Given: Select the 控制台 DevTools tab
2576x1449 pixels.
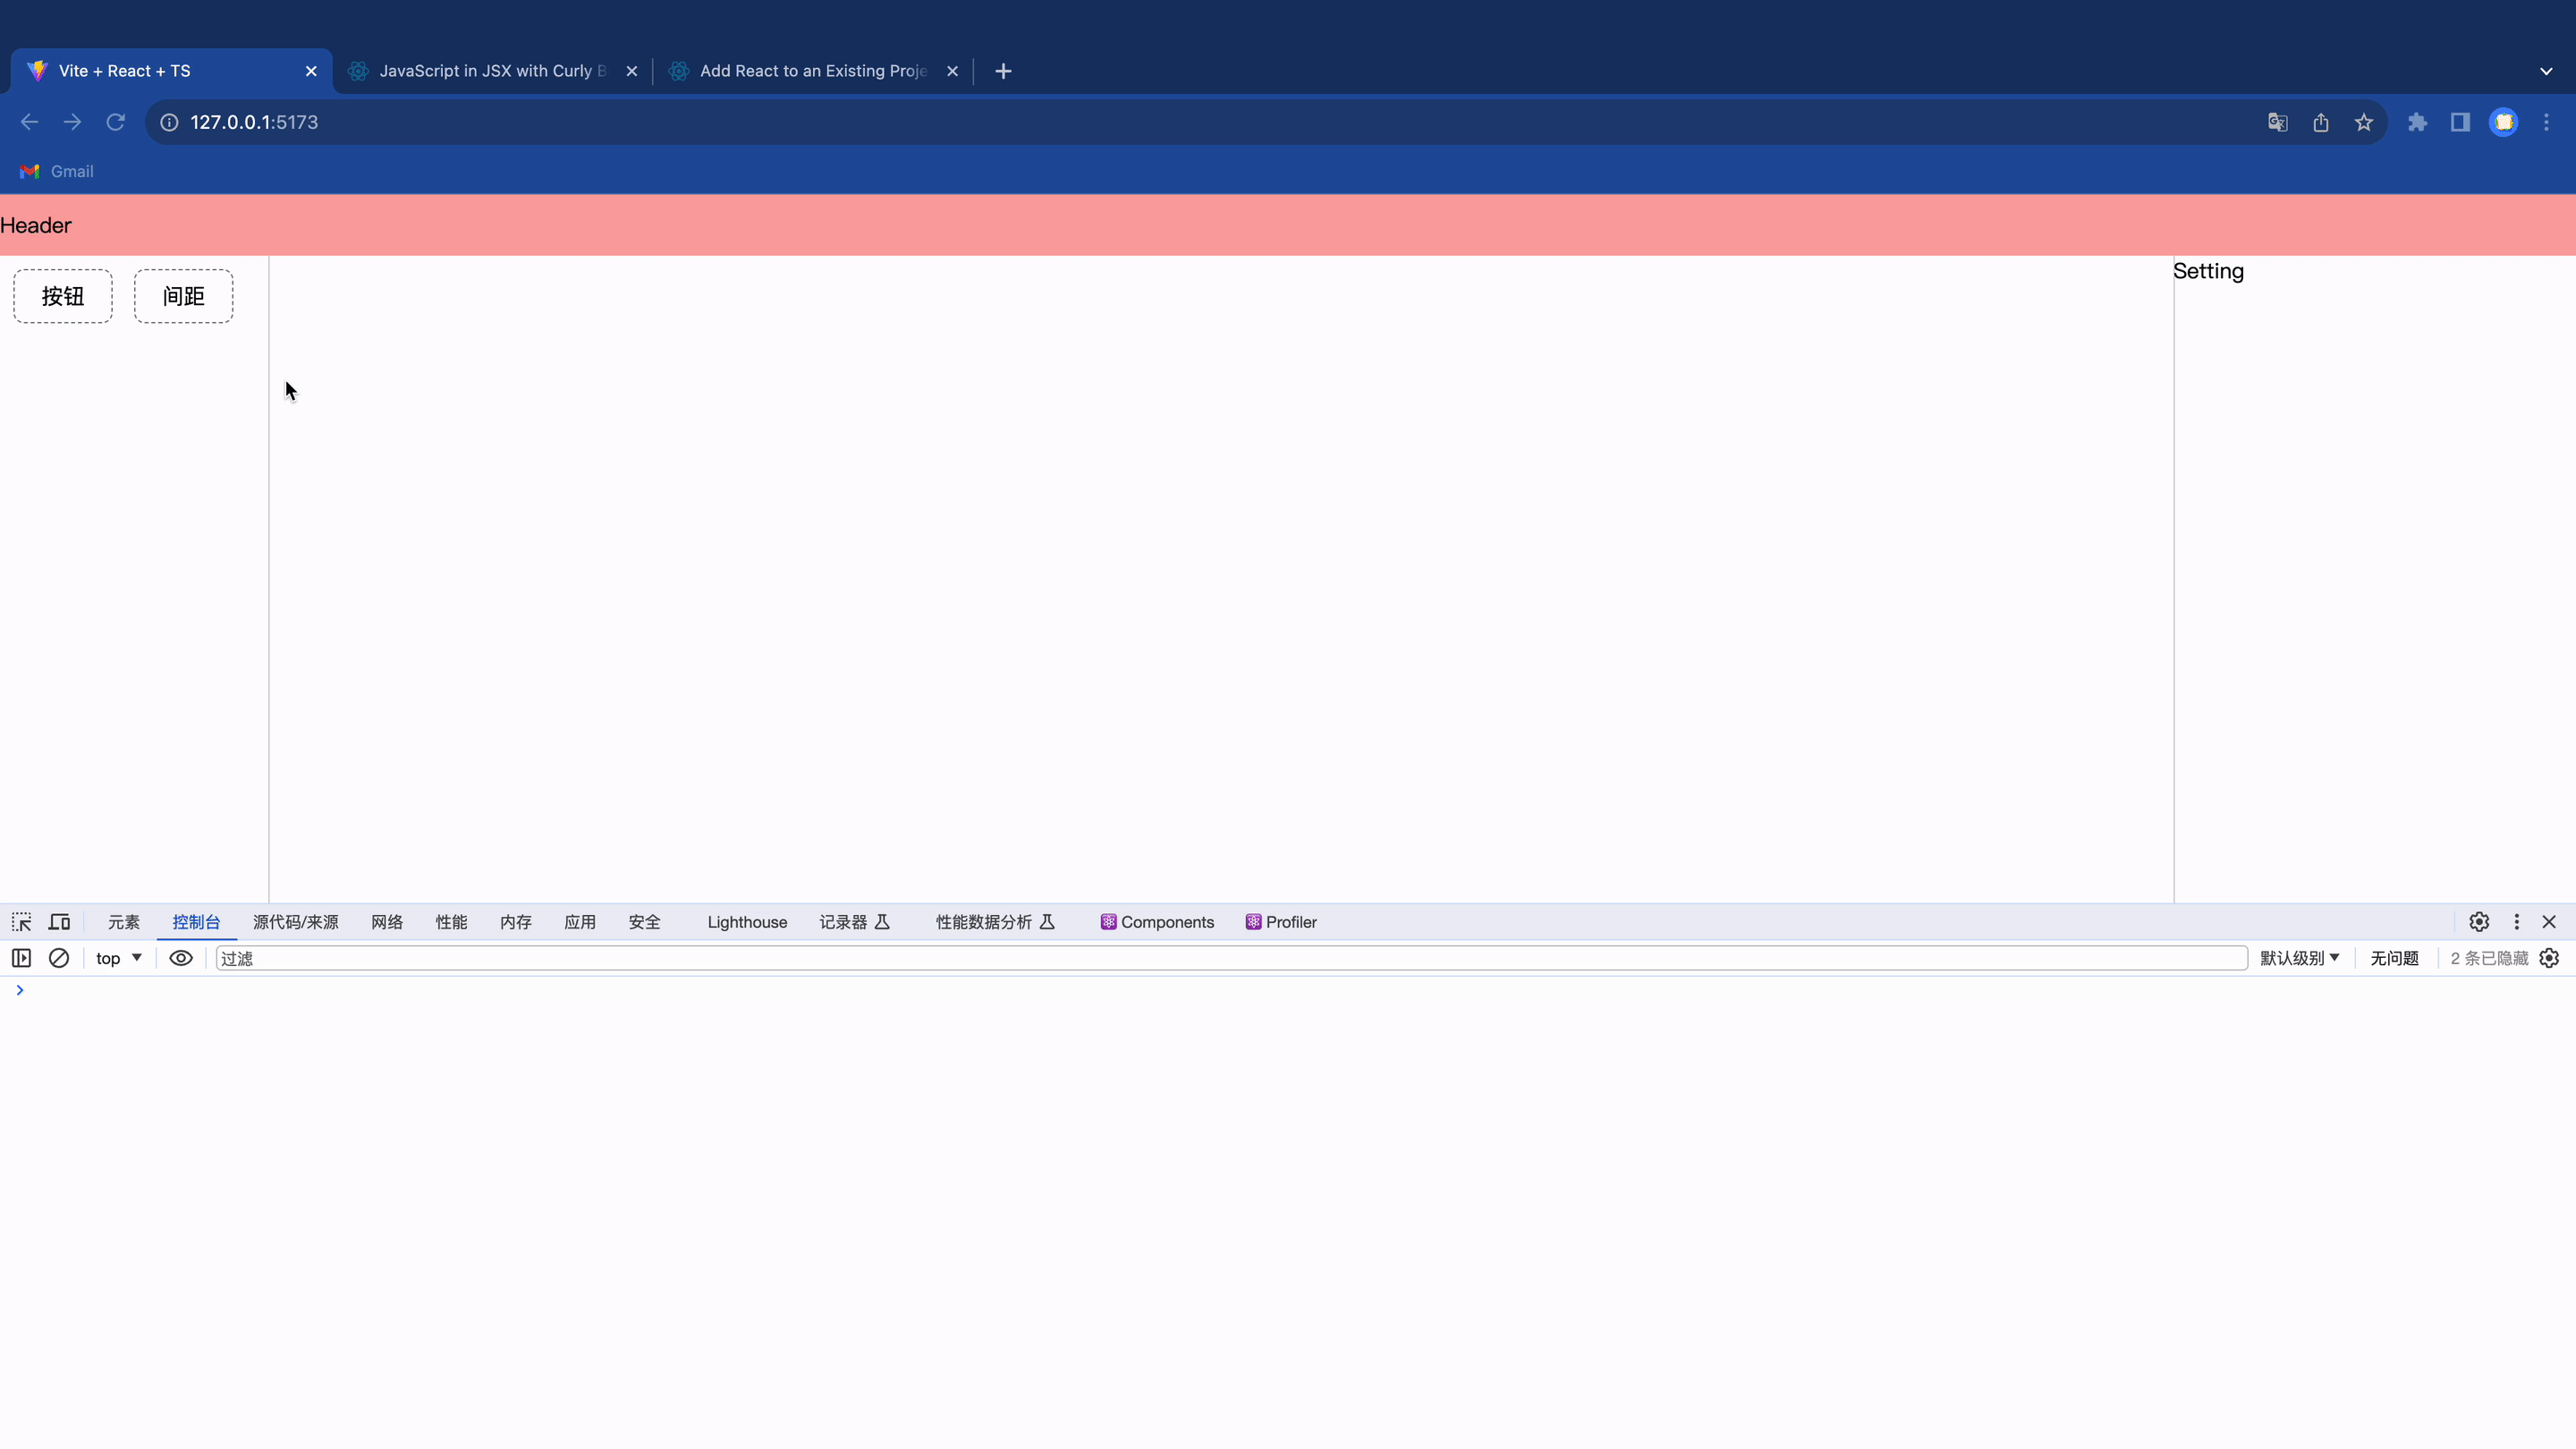Looking at the screenshot, I should pos(196,922).
